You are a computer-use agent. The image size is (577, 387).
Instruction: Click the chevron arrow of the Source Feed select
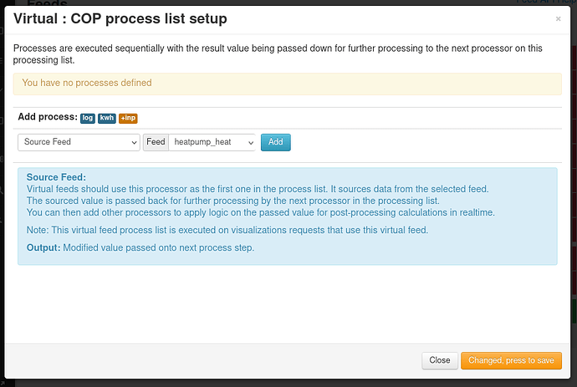tap(135, 142)
